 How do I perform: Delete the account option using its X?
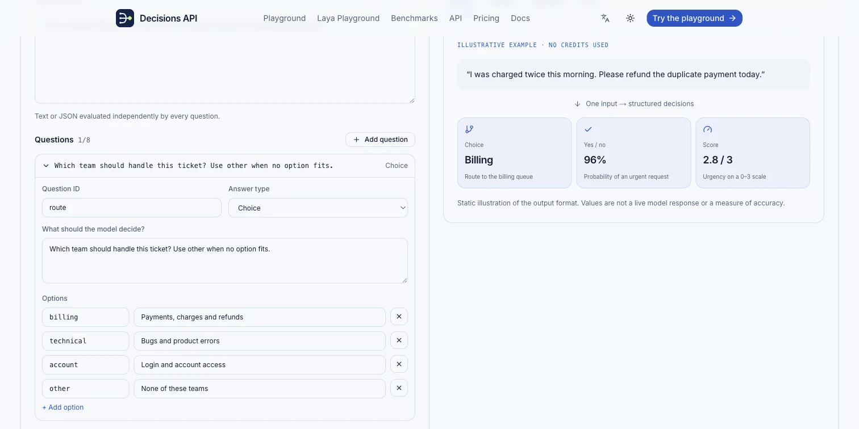pyautogui.click(x=399, y=364)
